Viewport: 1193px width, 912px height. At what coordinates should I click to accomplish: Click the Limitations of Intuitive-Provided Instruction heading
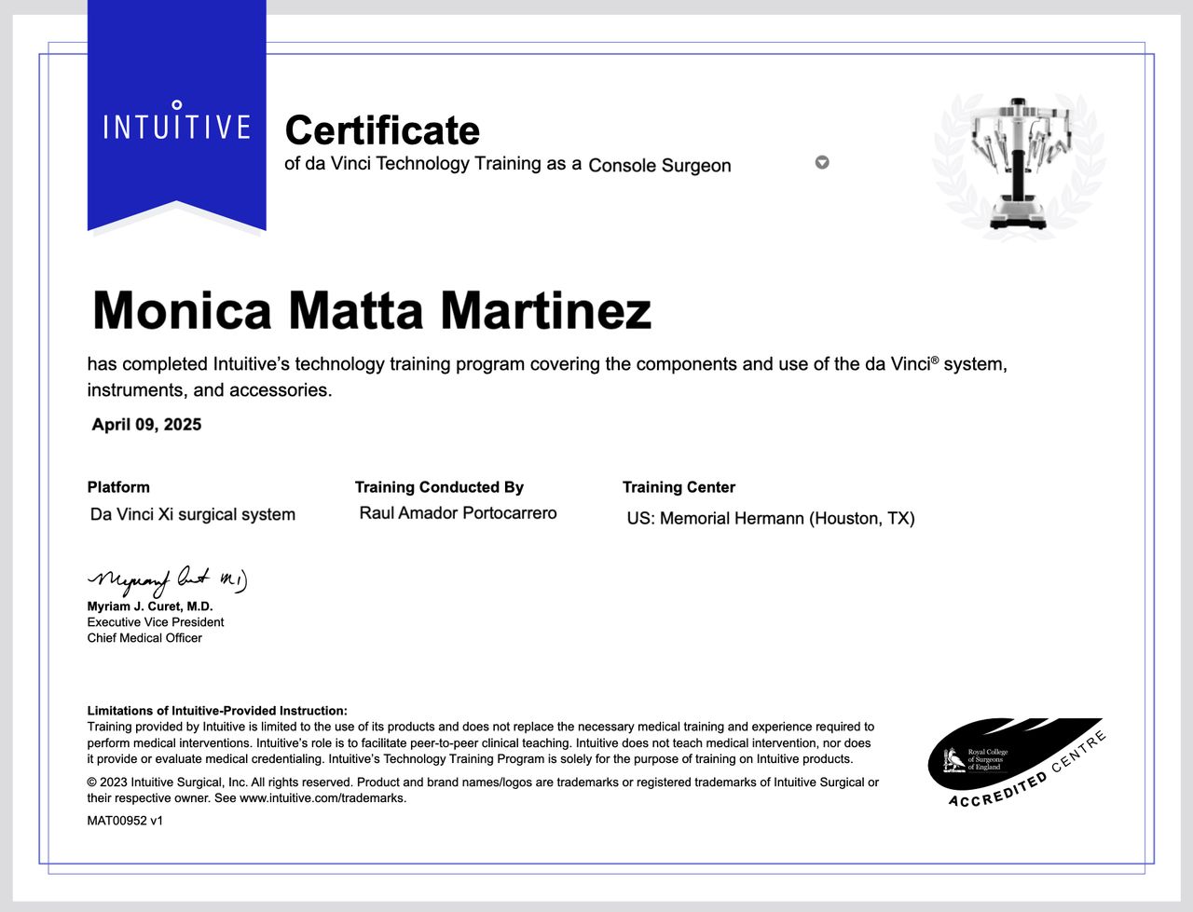217,711
